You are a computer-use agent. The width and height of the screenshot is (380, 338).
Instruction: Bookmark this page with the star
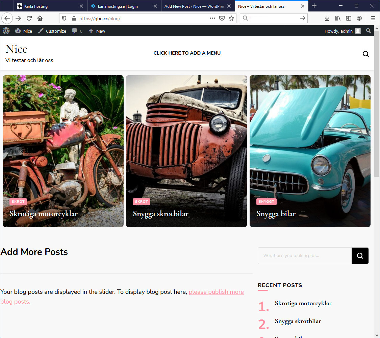coord(231,18)
